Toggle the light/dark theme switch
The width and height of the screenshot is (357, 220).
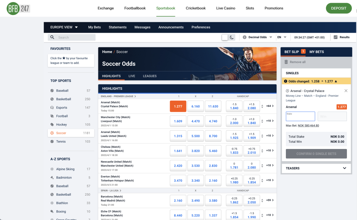(x=228, y=37)
